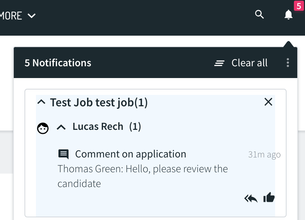The width and height of the screenshot is (305, 220).
Task: Collapse the Test Job test job group
Action: coord(41,102)
